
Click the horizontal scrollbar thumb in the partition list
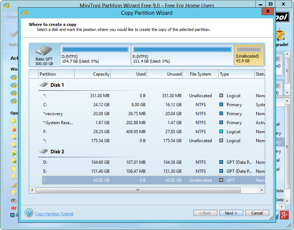pyautogui.click(x=138, y=190)
